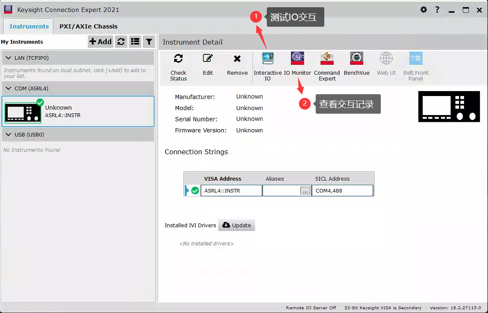Rescan instruments with refresh icon

pyautogui.click(x=121, y=42)
